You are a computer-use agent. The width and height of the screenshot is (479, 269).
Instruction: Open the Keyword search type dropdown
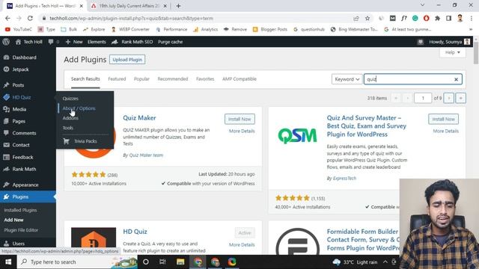(x=347, y=79)
